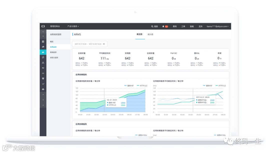Click the 实例数 642 metric

click(x=127, y=59)
